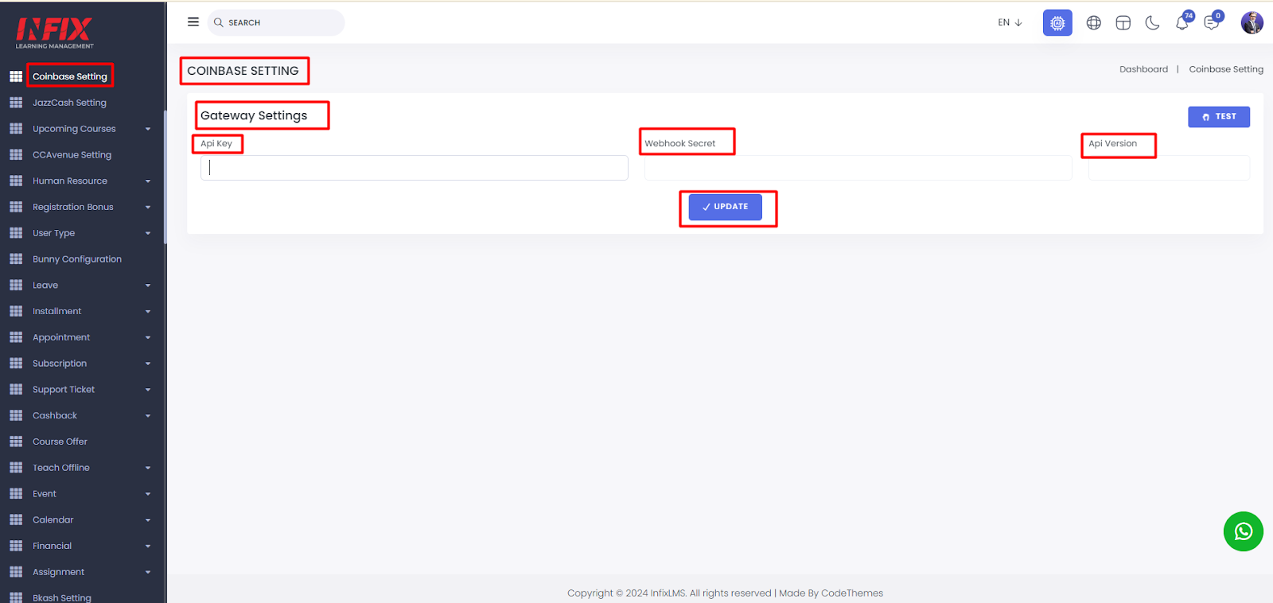Click the Test button
This screenshot has width=1273, height=603.
click(x=1219, y=117)
